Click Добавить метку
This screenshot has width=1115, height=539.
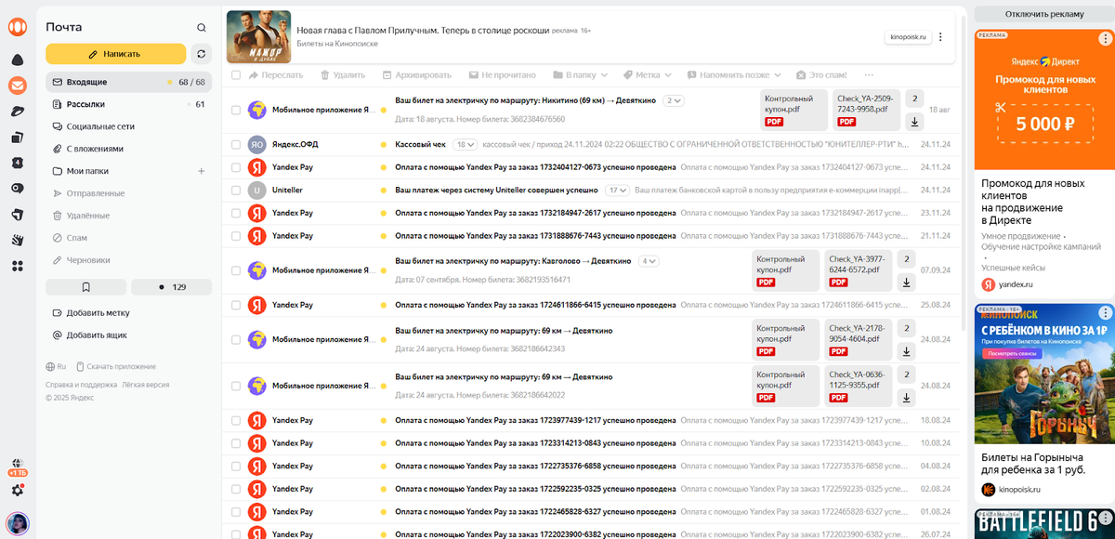click(x=91, y=313)
